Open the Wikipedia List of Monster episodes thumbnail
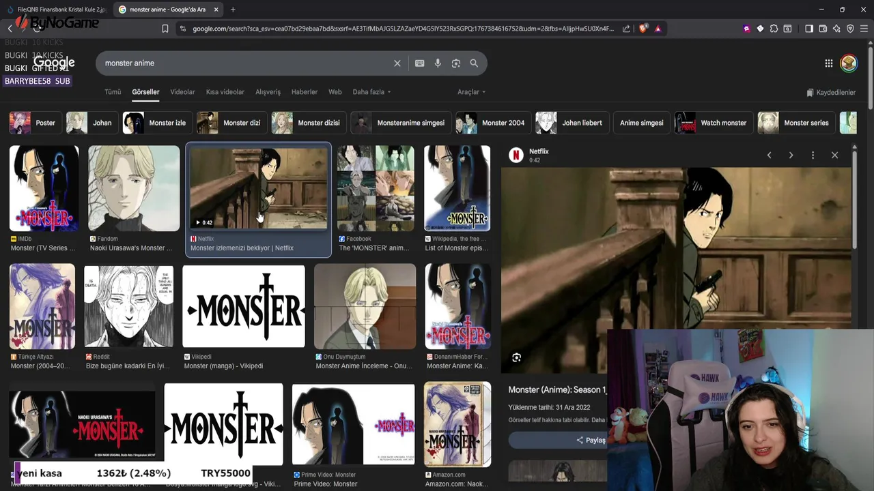Viewport: 874px width, 491px height. [x=457, y=188]
